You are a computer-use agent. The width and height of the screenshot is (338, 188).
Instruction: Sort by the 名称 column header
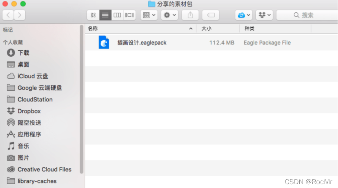click(93, 28)
